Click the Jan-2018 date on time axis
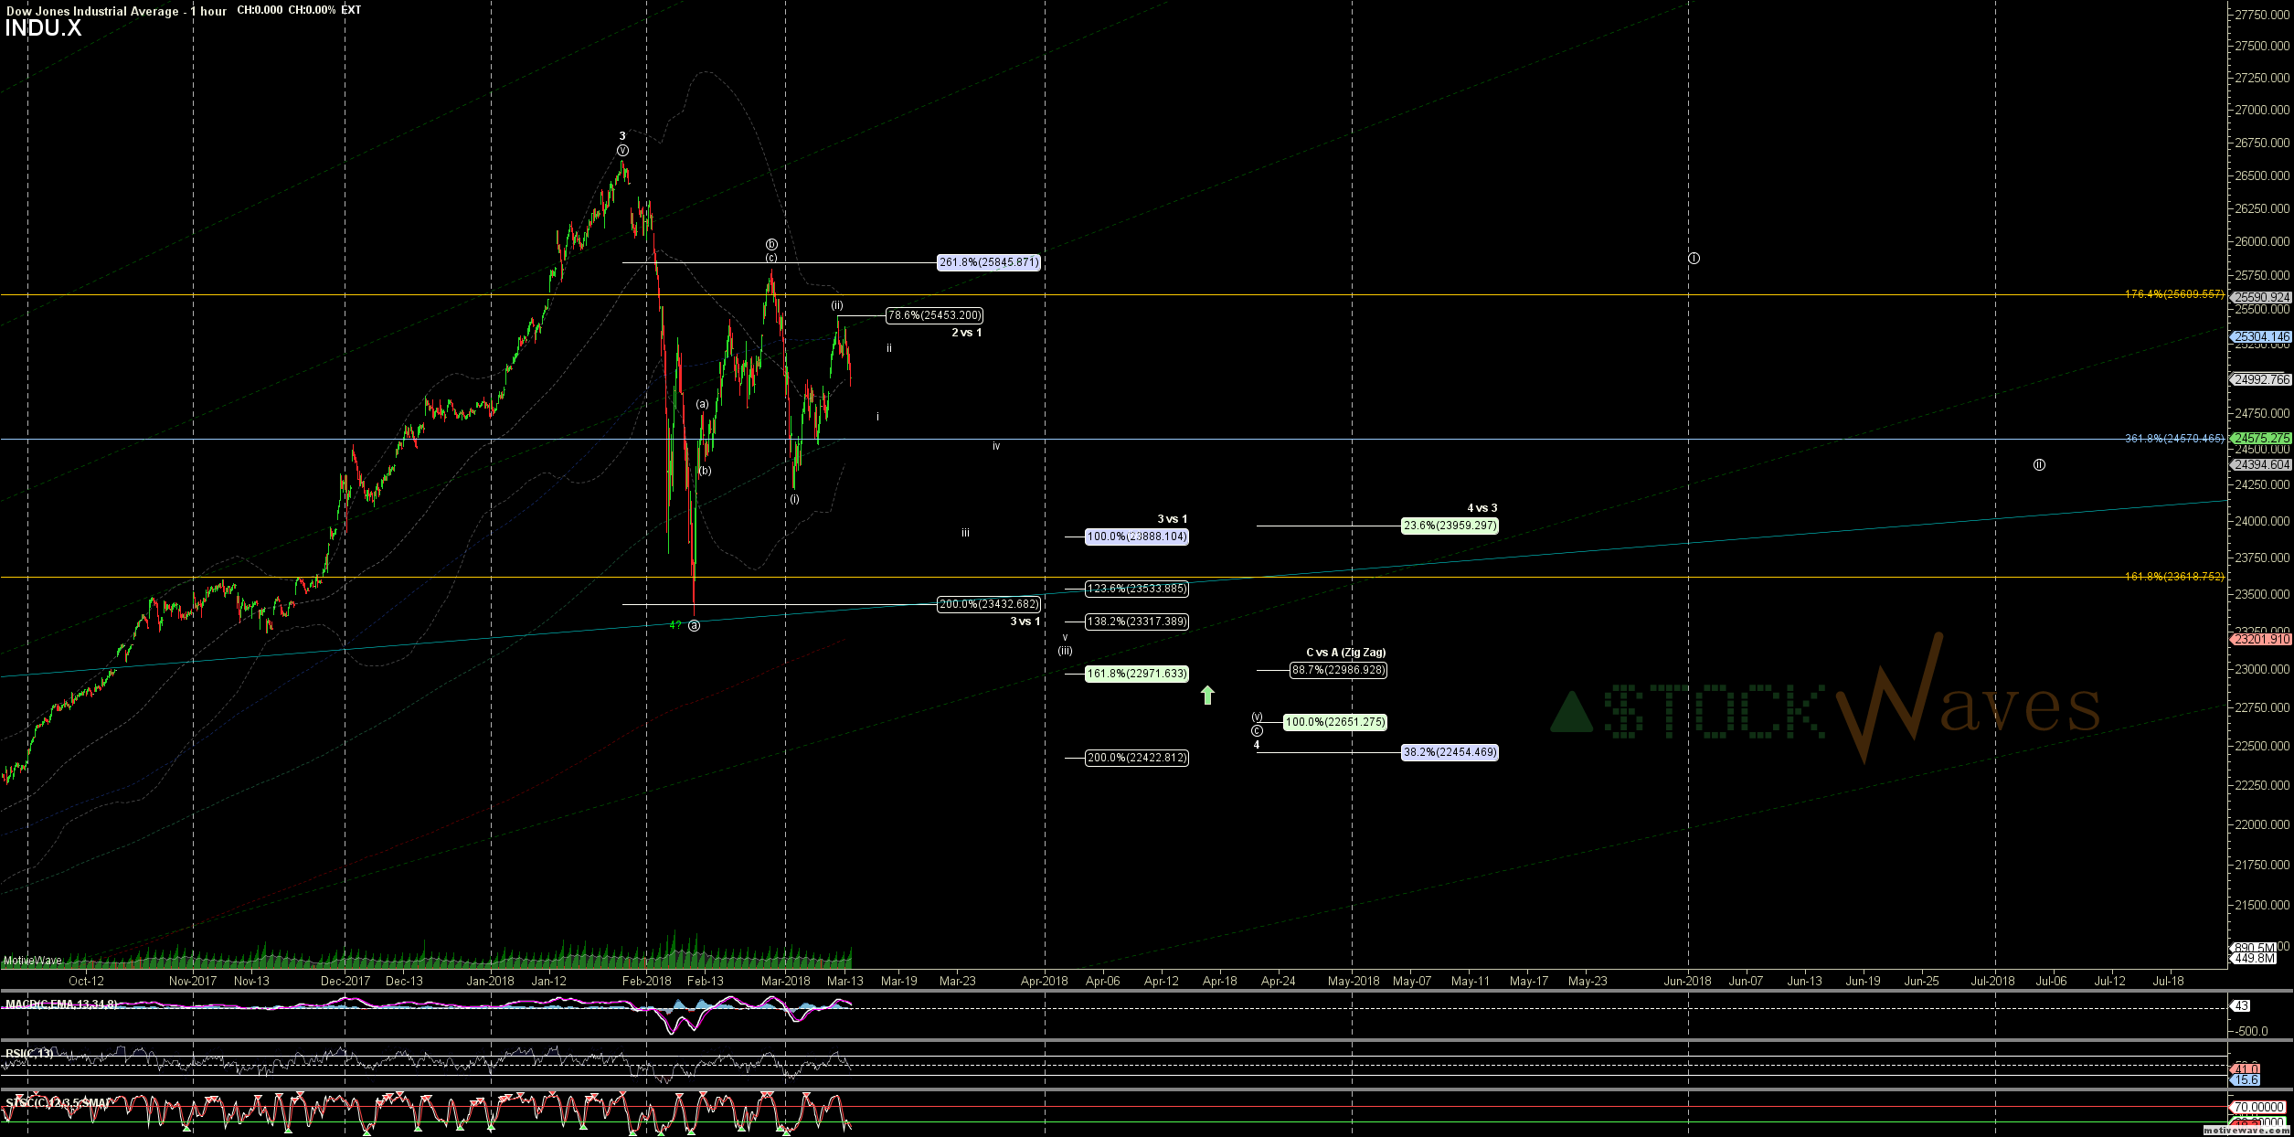This screenshot has width=2294, height=1137. click(491, 981)
